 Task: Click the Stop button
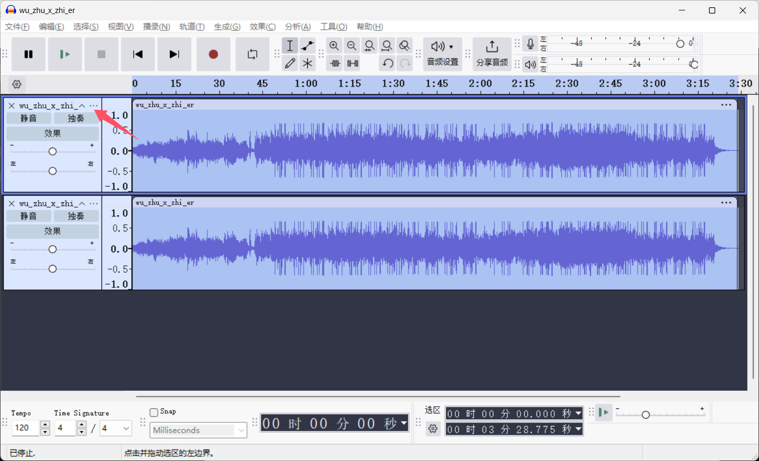pyautogui.click(x=102, y=54)
